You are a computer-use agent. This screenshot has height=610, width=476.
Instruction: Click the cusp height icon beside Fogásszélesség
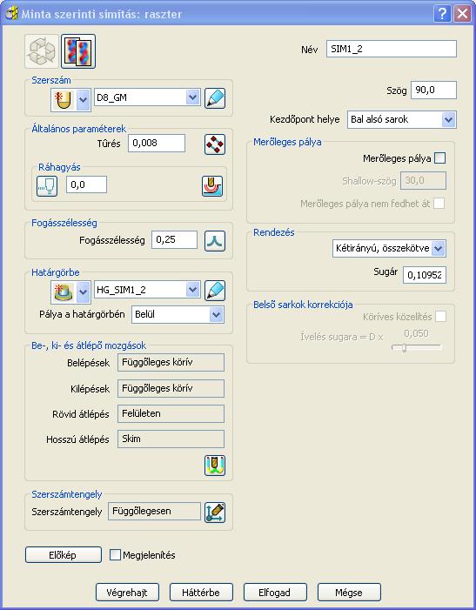pyautogui.click(x=215, y=241)
